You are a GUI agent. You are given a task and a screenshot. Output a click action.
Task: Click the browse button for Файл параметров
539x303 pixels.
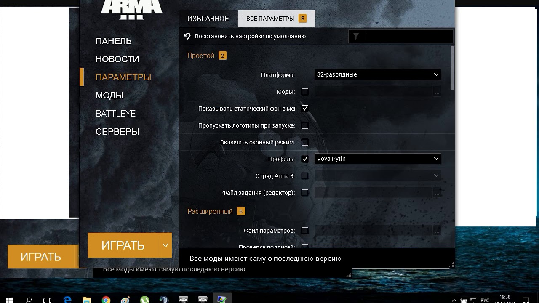coord(437,231)
